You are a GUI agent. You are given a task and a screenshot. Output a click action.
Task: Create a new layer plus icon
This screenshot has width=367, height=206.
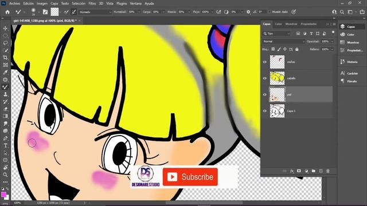(321, 171)
